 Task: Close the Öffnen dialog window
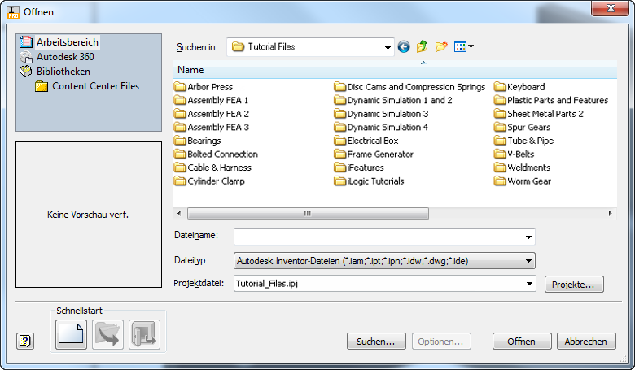(612, 8)
